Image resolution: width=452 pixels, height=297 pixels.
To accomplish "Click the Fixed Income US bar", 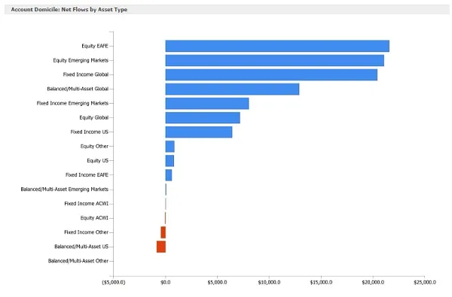I will (199, 132).
